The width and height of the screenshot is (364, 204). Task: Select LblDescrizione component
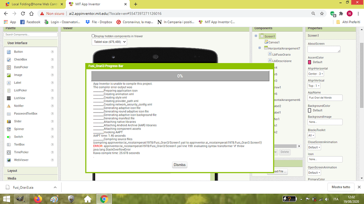tap(282, 61)
